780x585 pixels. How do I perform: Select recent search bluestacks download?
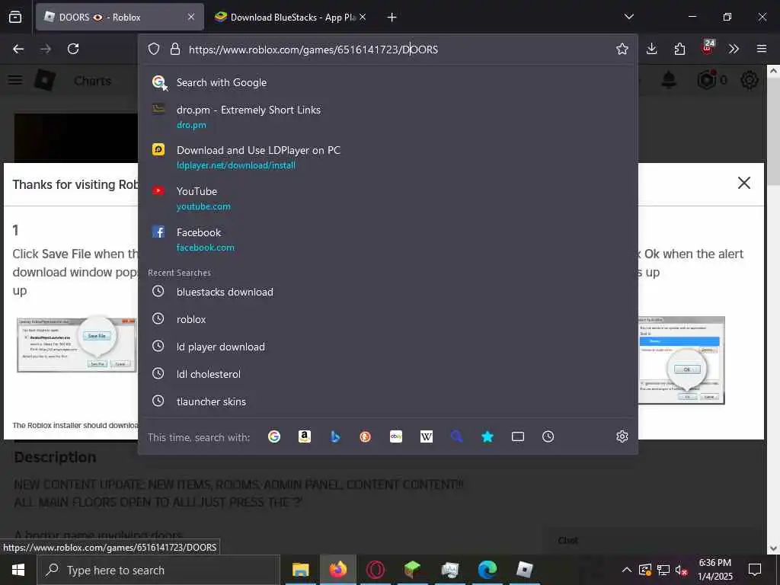click(x=388, y=292)
